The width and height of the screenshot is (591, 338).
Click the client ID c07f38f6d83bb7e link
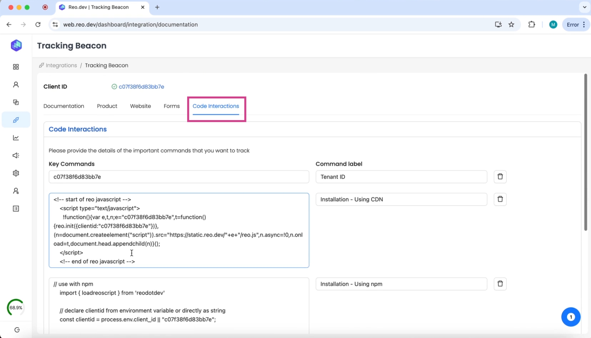pos(141,87)
